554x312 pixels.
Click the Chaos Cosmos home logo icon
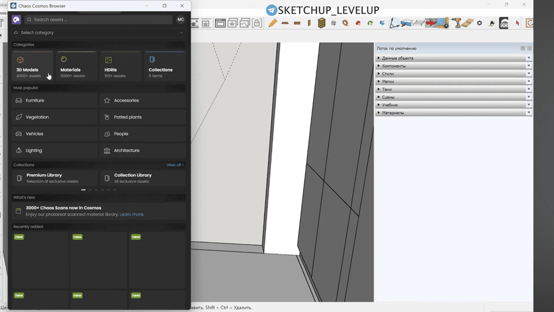16,20
